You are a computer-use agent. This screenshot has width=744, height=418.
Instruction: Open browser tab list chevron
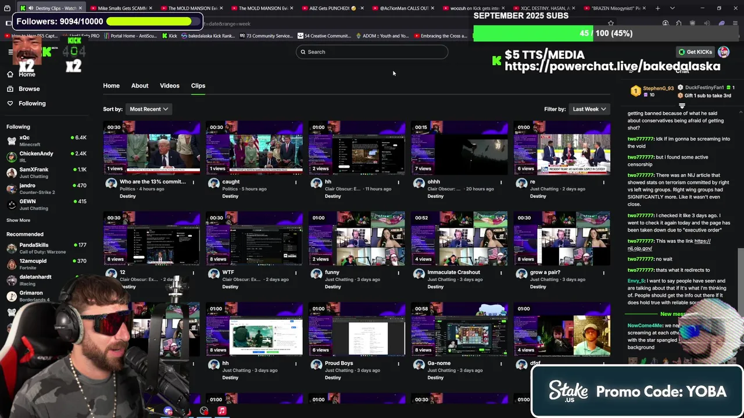point(673,8)
